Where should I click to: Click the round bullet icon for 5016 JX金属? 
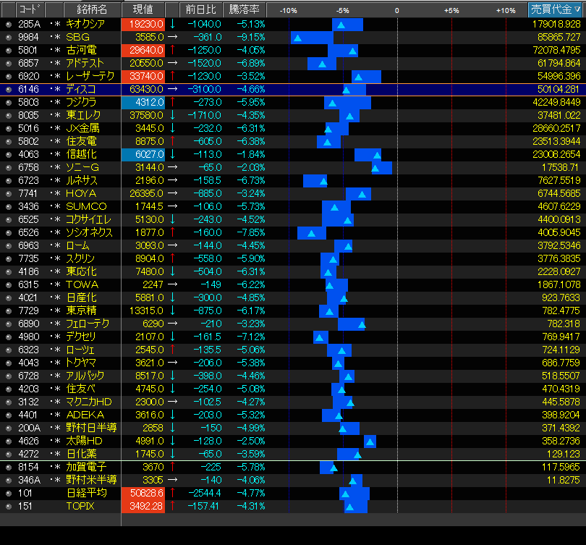(9, 129)
